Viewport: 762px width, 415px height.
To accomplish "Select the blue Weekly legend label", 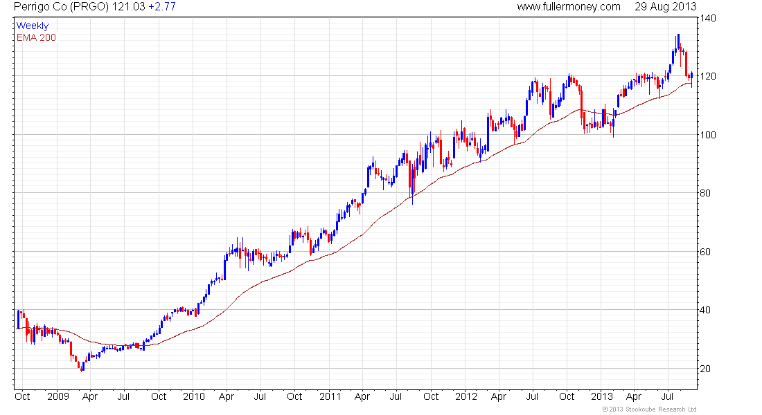I will pos(33,26).
